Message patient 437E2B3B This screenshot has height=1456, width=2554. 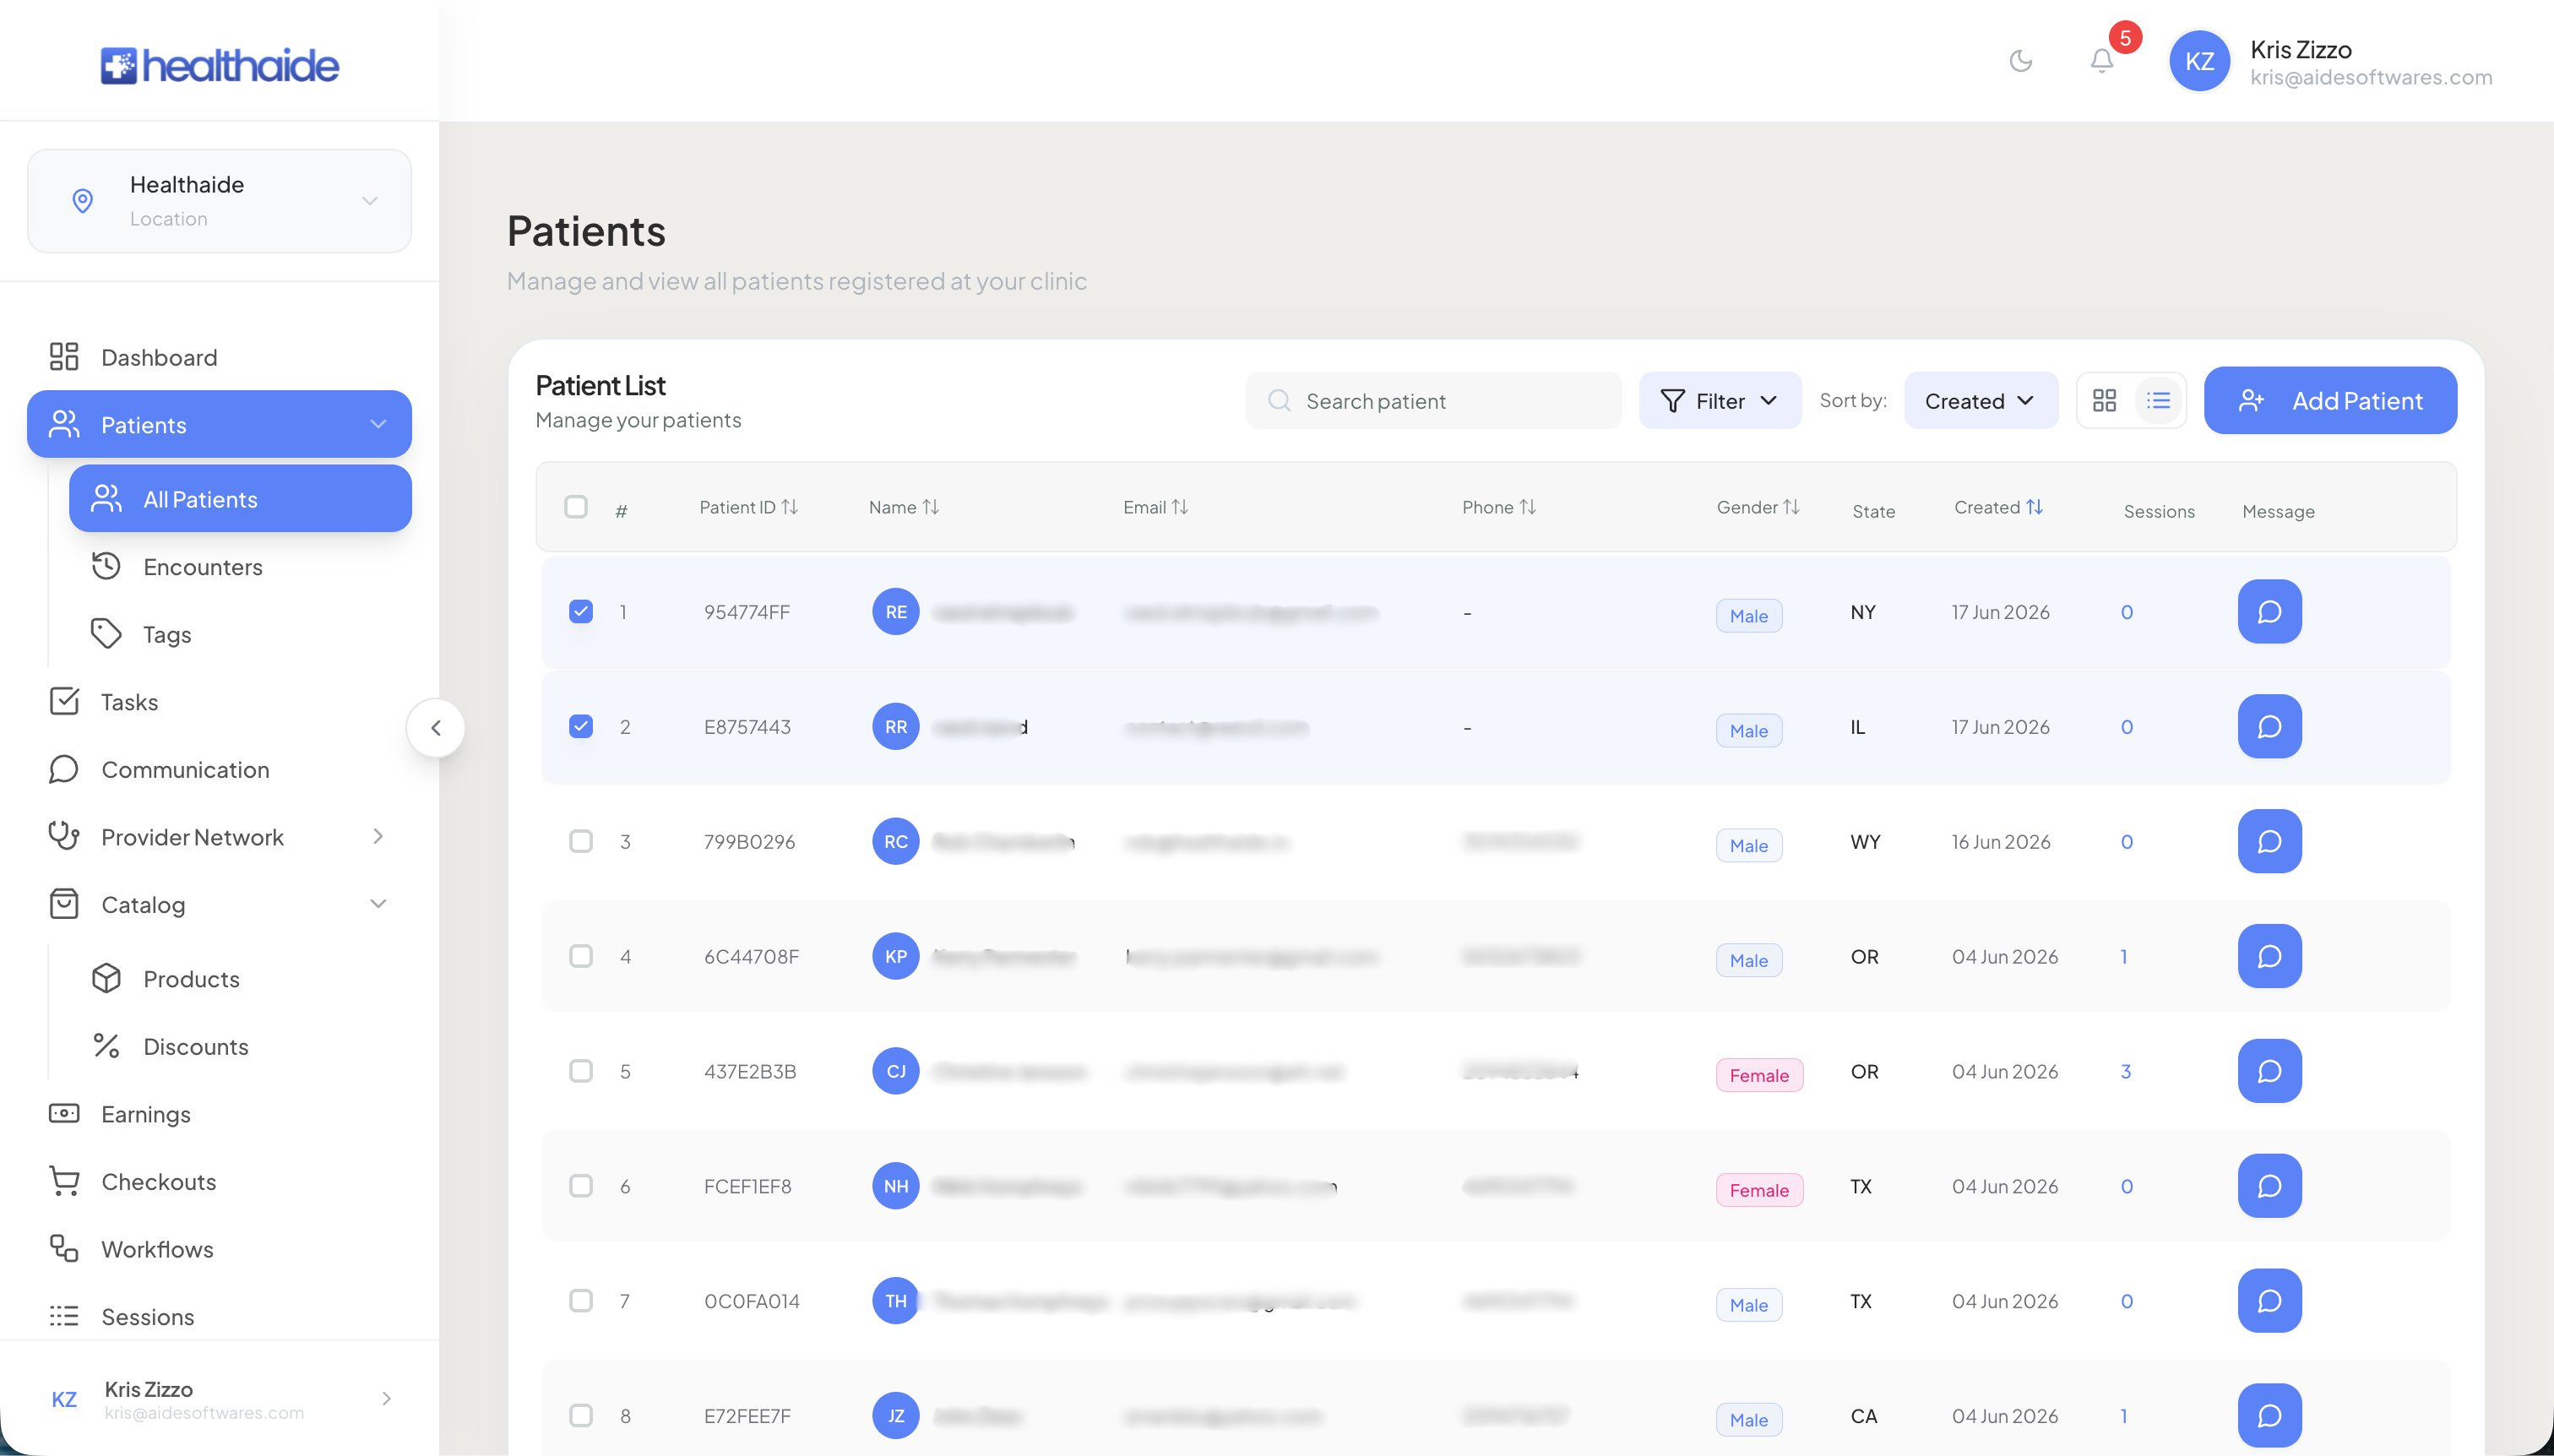(x=2269, y=1071)
